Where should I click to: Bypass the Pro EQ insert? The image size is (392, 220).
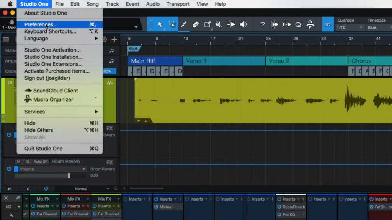click(279, 215)
